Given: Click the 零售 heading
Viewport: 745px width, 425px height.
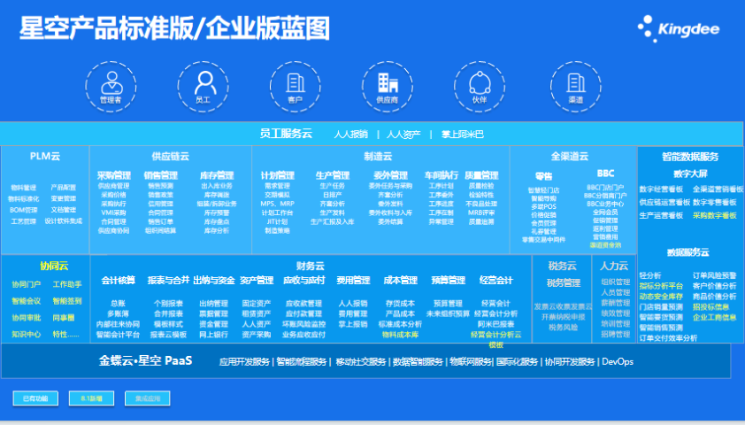Looking at the screenshot, I should (x=543, y=176).
